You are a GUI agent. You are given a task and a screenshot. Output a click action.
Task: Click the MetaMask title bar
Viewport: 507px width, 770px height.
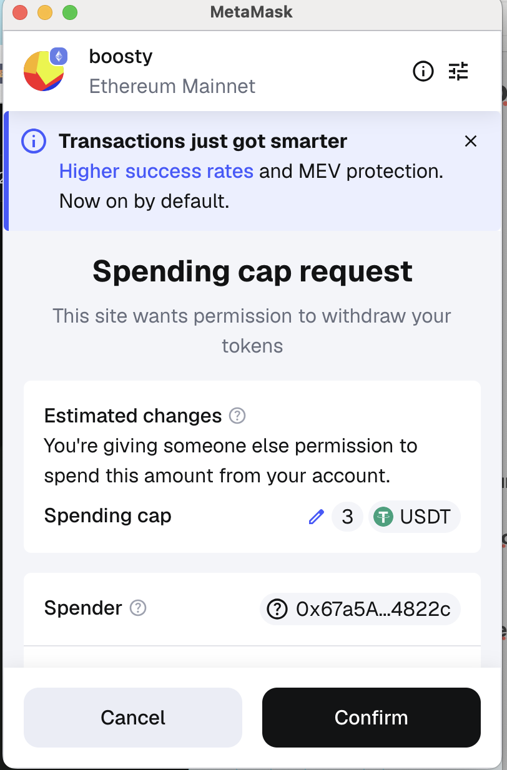[251, 11]
